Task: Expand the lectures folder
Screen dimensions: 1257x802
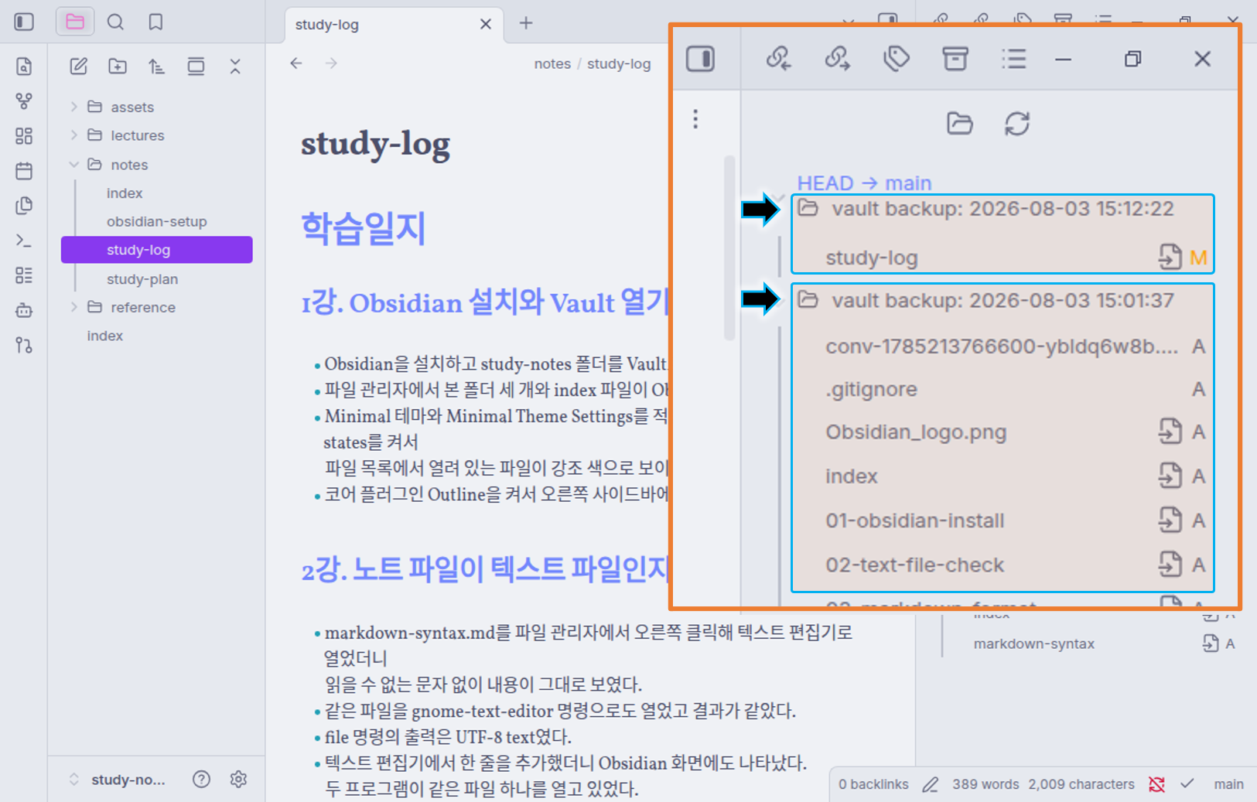Action: tap(74, 135)
